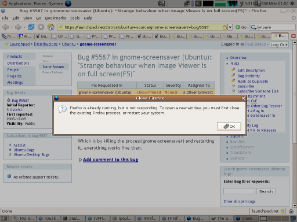Switch to the tab labeled Al...
Image resolution: width=297 pixels, height=222 pixels.
point(26,36)
